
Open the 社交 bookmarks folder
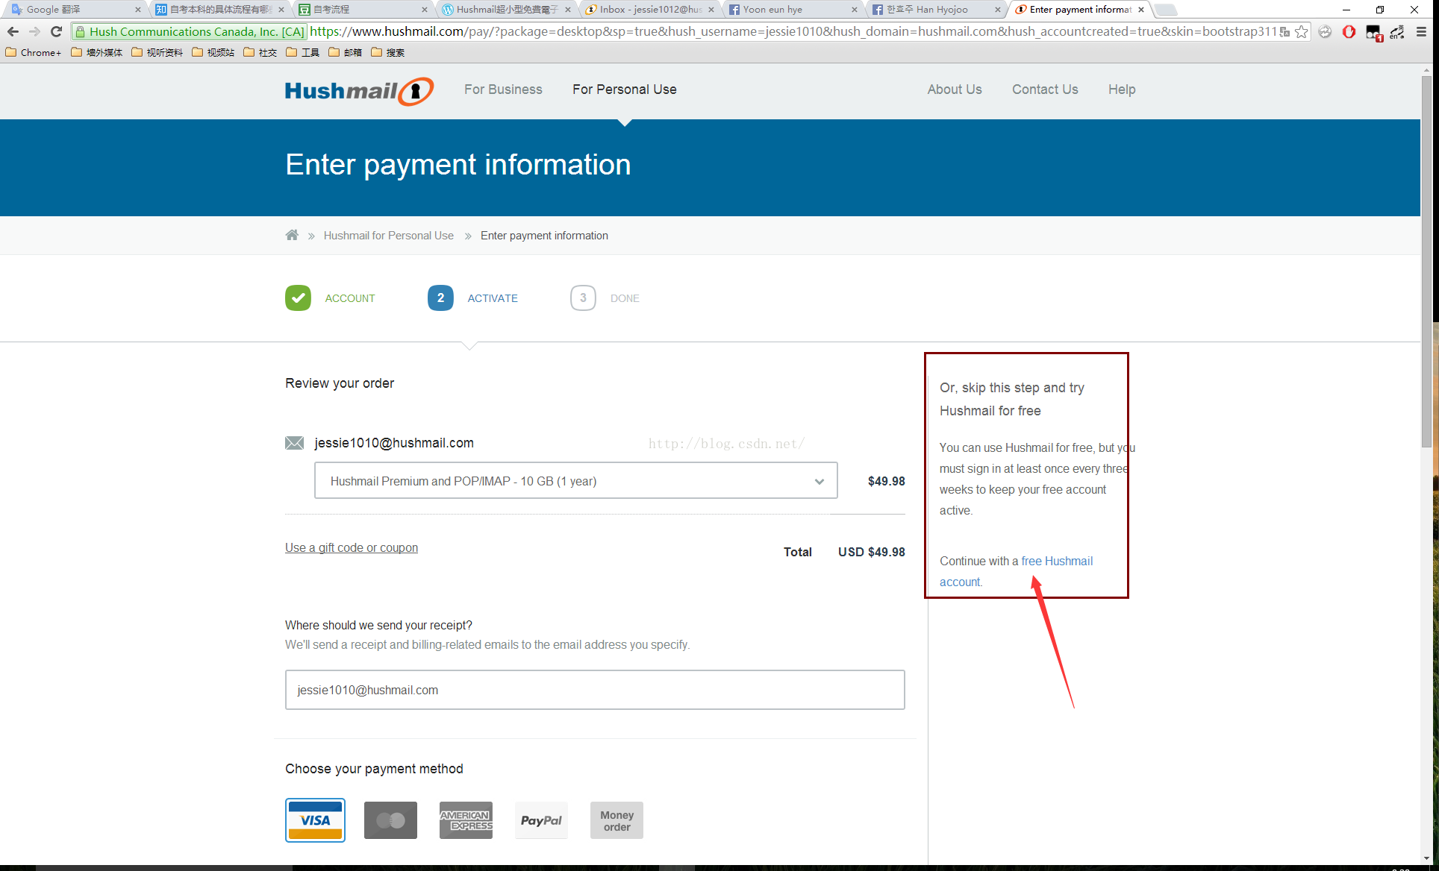pos(260,52)
